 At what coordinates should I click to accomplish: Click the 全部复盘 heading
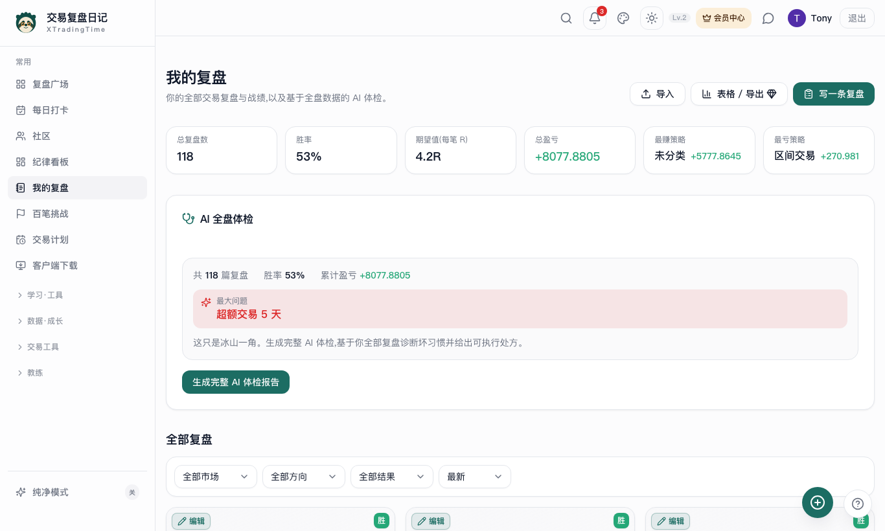(x=189, y=440)
